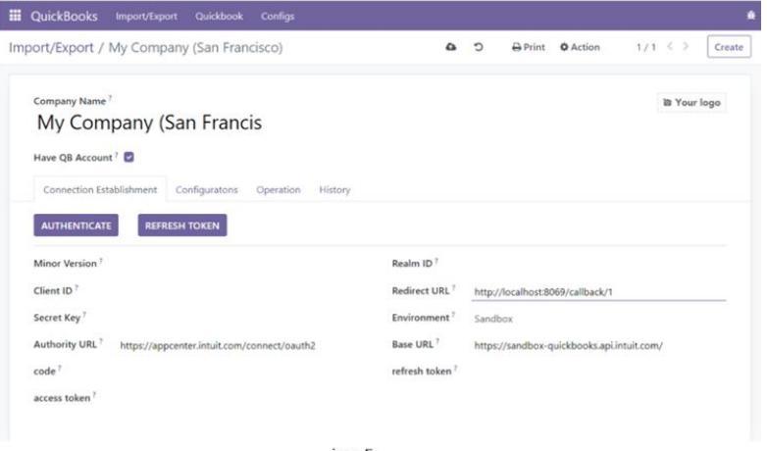
Task: Open the Configs menu
Action: pyautogui.click(x=278, y=16)
